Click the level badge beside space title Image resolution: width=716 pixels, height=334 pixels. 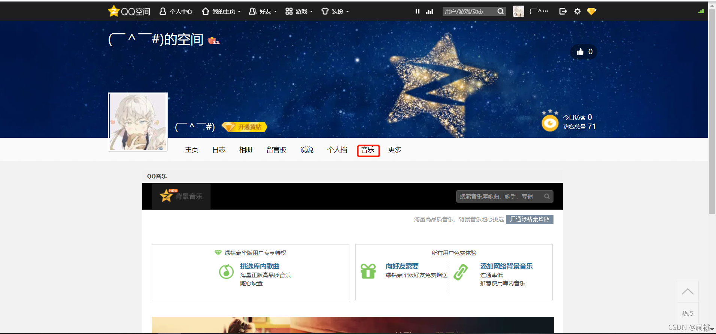[x=214, y=40]
